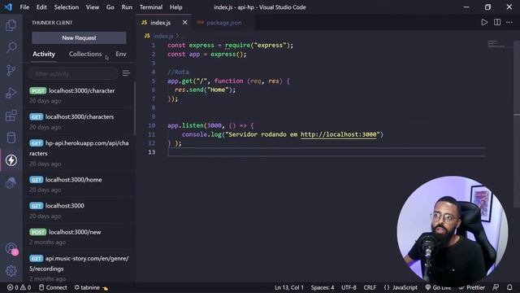
Task: Split the editor right
Action: point(497,22)
